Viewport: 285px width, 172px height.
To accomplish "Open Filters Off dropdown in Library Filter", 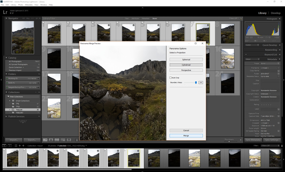I will (x=234, y=19).
